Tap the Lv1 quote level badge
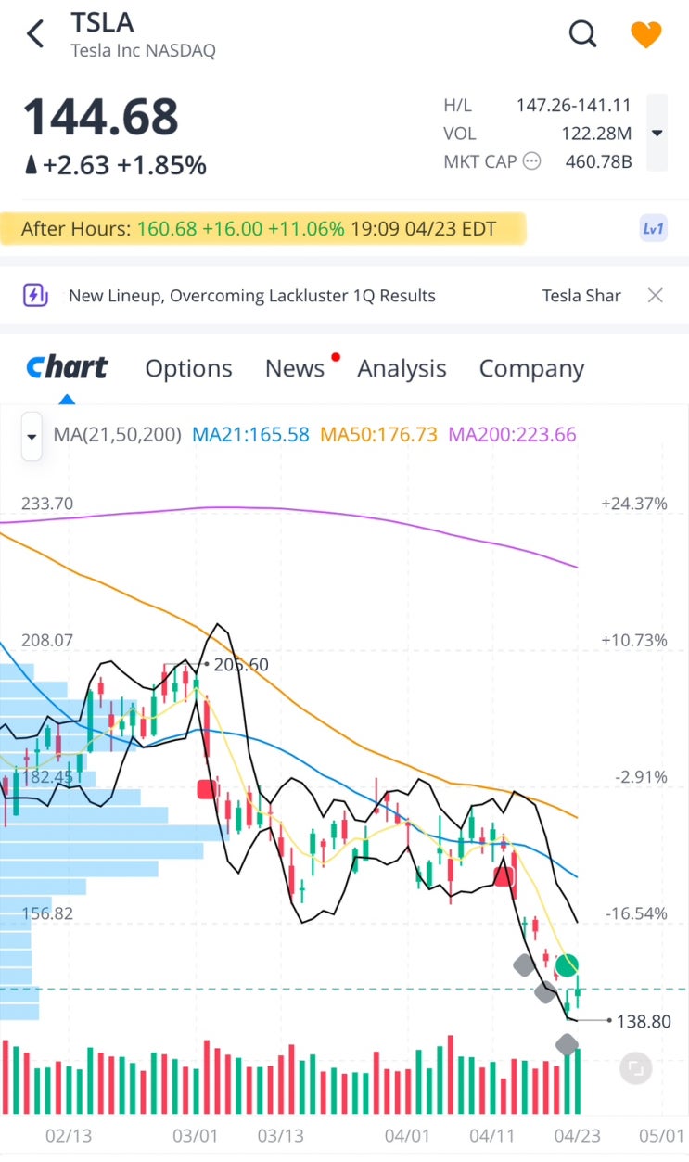The width and height of the screenshot is (689, 1162). click(654, 228)
